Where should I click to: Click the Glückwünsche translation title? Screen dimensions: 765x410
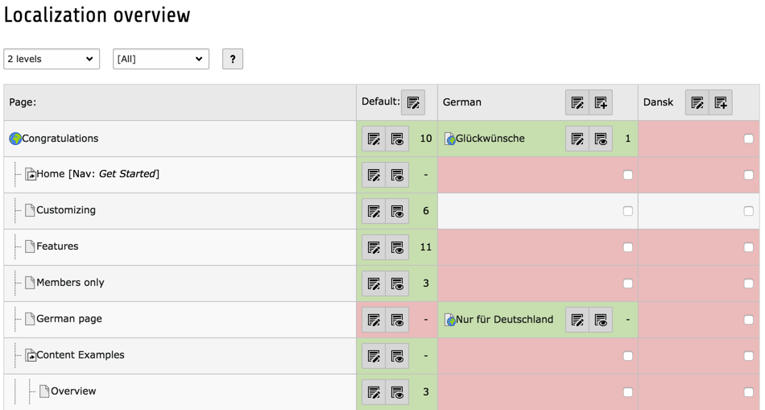click(490, 139)
